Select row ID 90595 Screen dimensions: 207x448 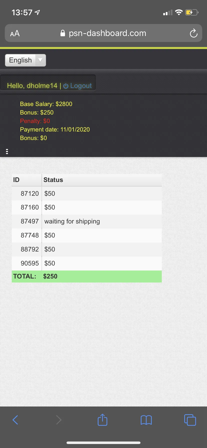point(87,263)
